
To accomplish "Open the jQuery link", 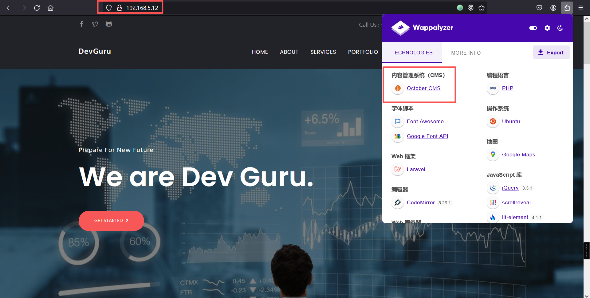I will point(510,188).
